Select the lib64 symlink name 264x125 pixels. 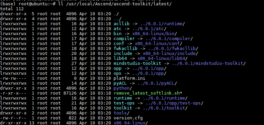coord(120,58)
